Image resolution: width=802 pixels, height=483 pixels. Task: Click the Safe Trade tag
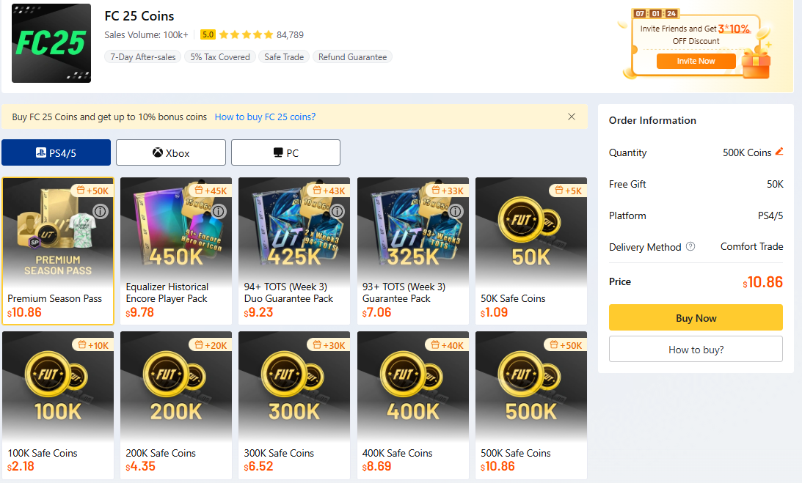click(284, 56)
